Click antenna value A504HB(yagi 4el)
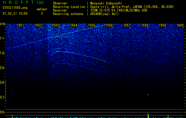Viewport: 186px width, 118px height. pos(104,14)
